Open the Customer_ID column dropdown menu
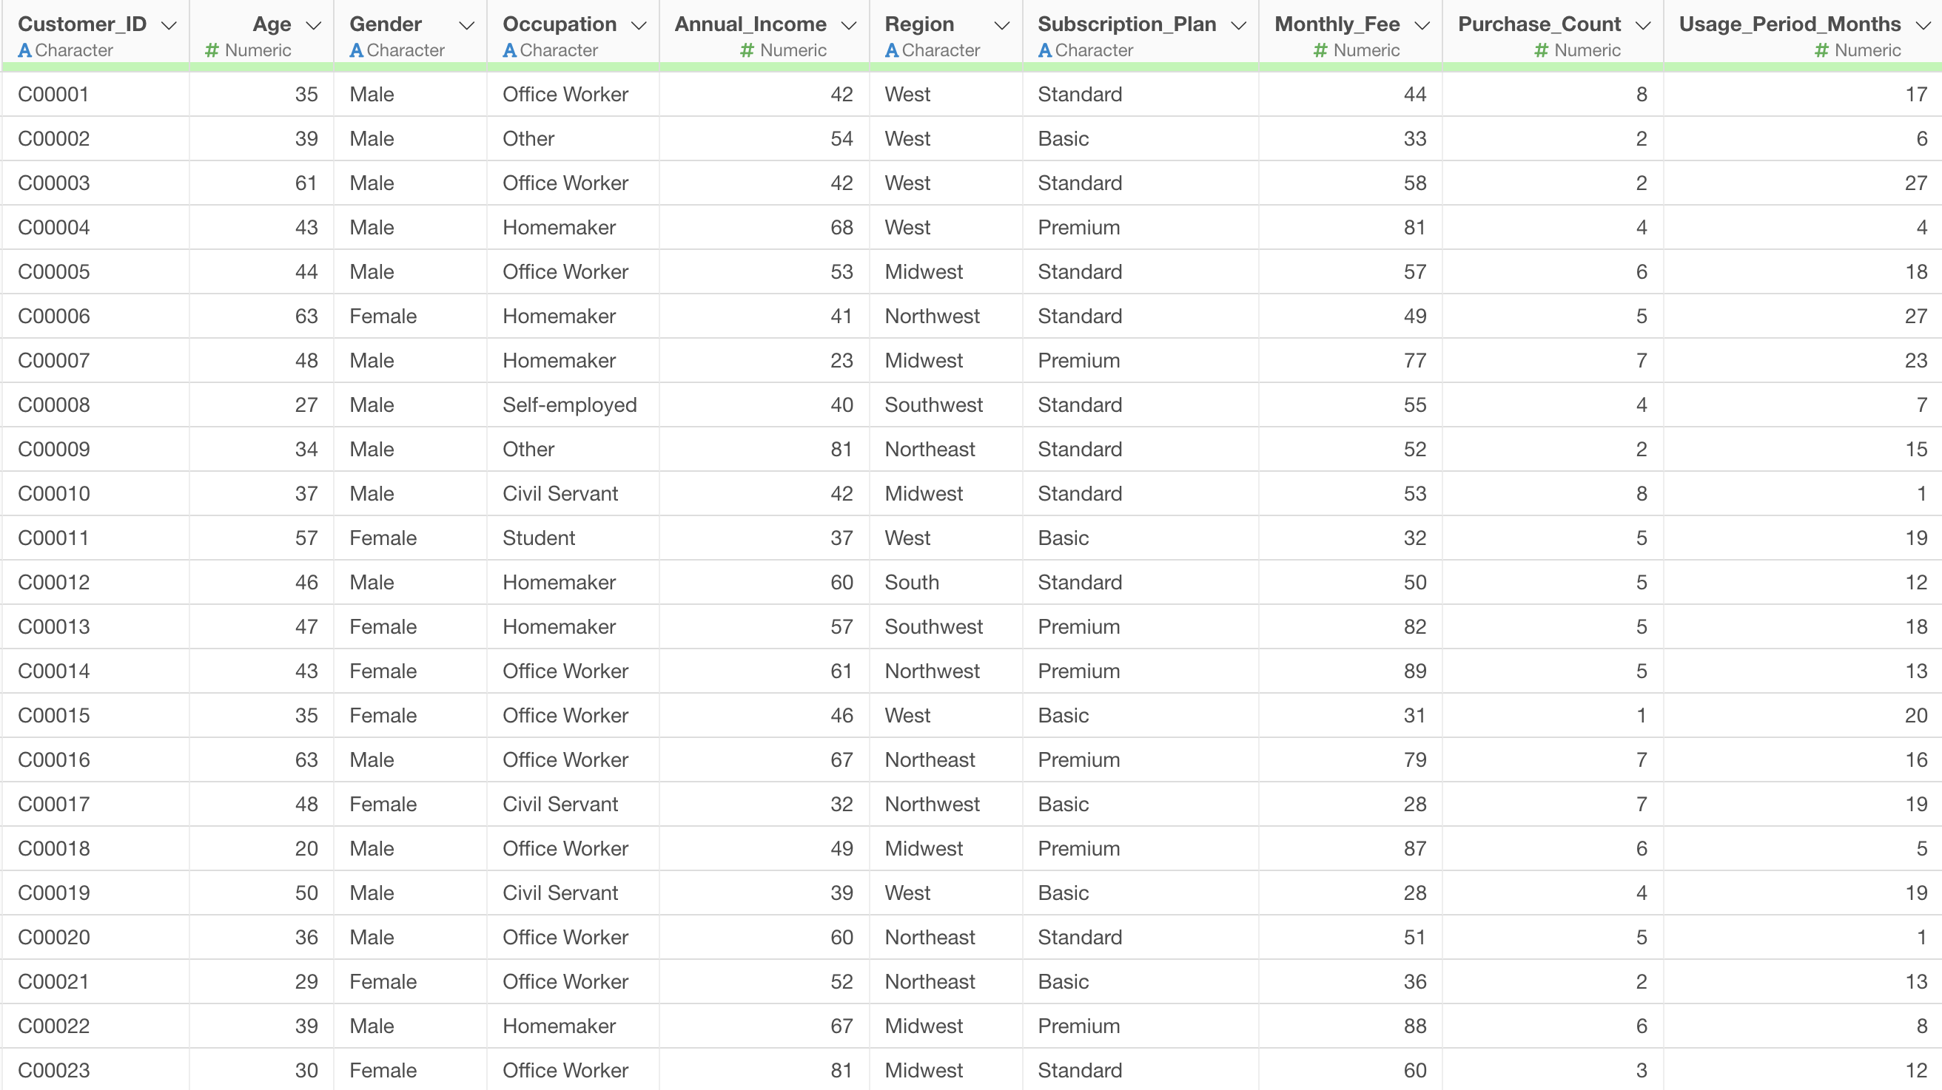The height and width of the screenshot is (1090, 1942). [x=169, y=26]
